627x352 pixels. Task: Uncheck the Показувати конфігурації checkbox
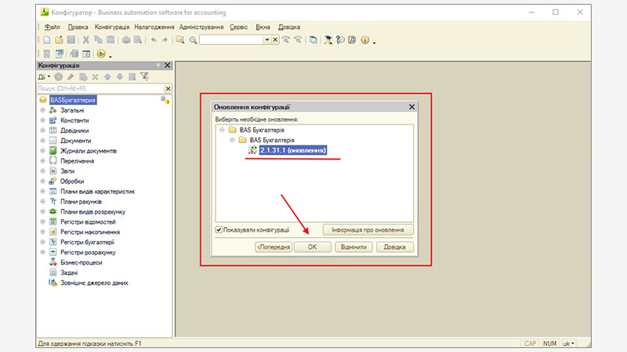(x=219, y=230)
